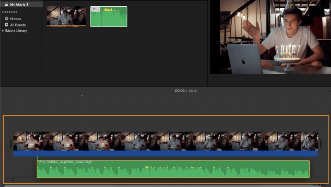Click the viewer preview of the birthday video

point(270,37)
